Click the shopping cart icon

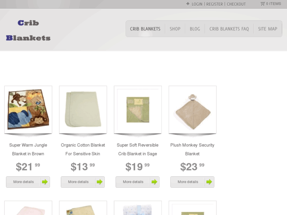(x=263, y=4)
